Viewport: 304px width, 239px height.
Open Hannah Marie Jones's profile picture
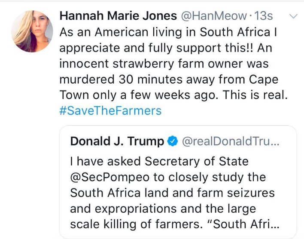tap(32, 31)
